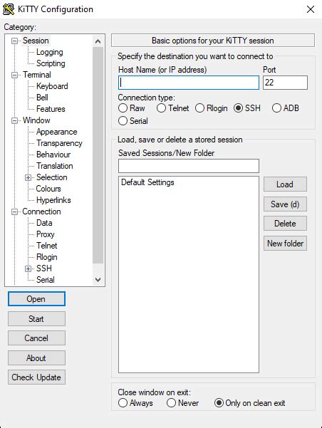Select the Colours category
322x428 pixels.
pyautogui.click(x=48, y=189)
